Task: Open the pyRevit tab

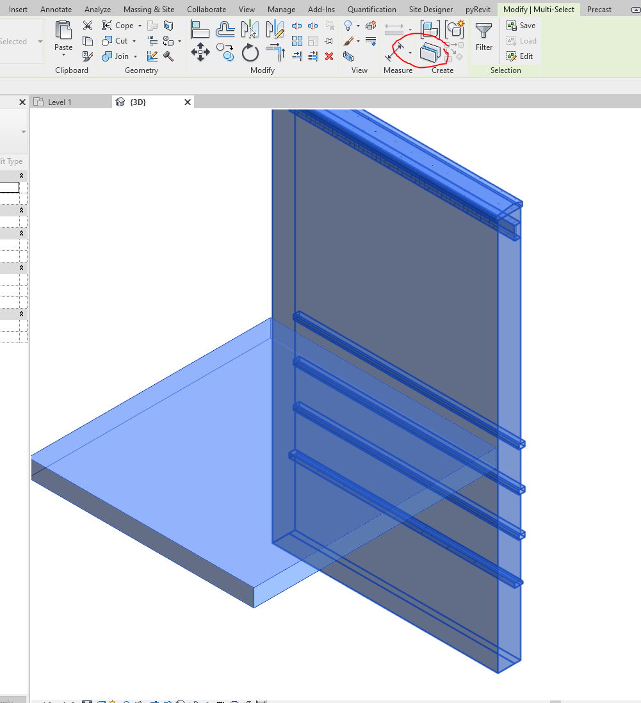Action: pos(478,9)
